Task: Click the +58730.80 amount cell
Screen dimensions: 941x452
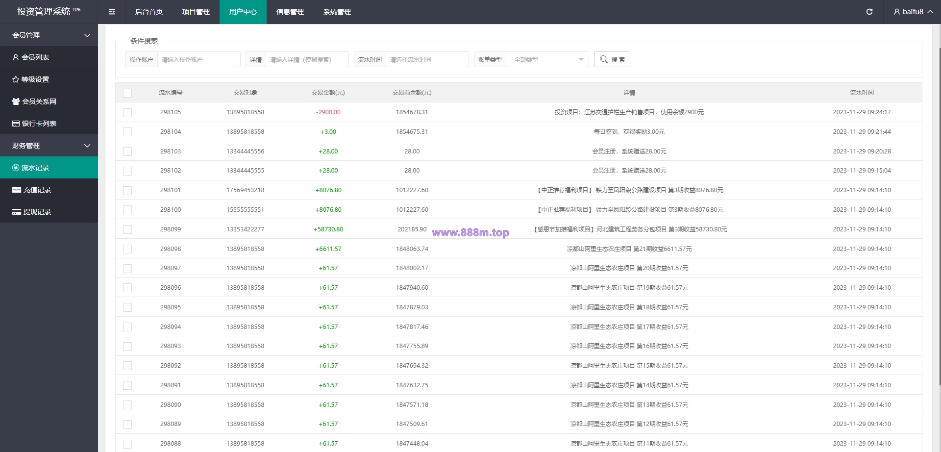Action: point(328,229)
